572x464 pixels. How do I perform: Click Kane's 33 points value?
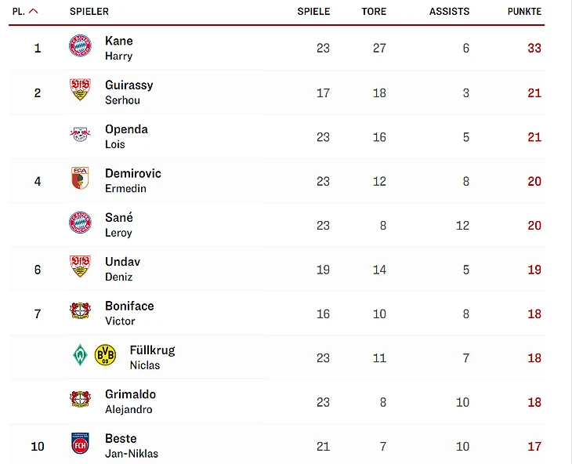tap(534, 49)
